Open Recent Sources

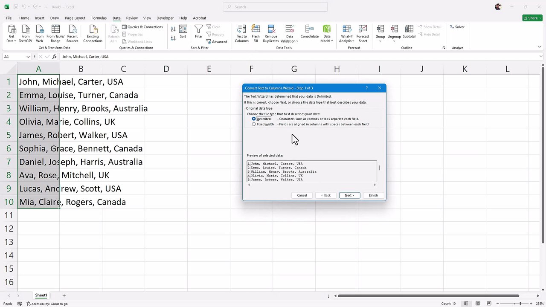(x=73, y=33)
